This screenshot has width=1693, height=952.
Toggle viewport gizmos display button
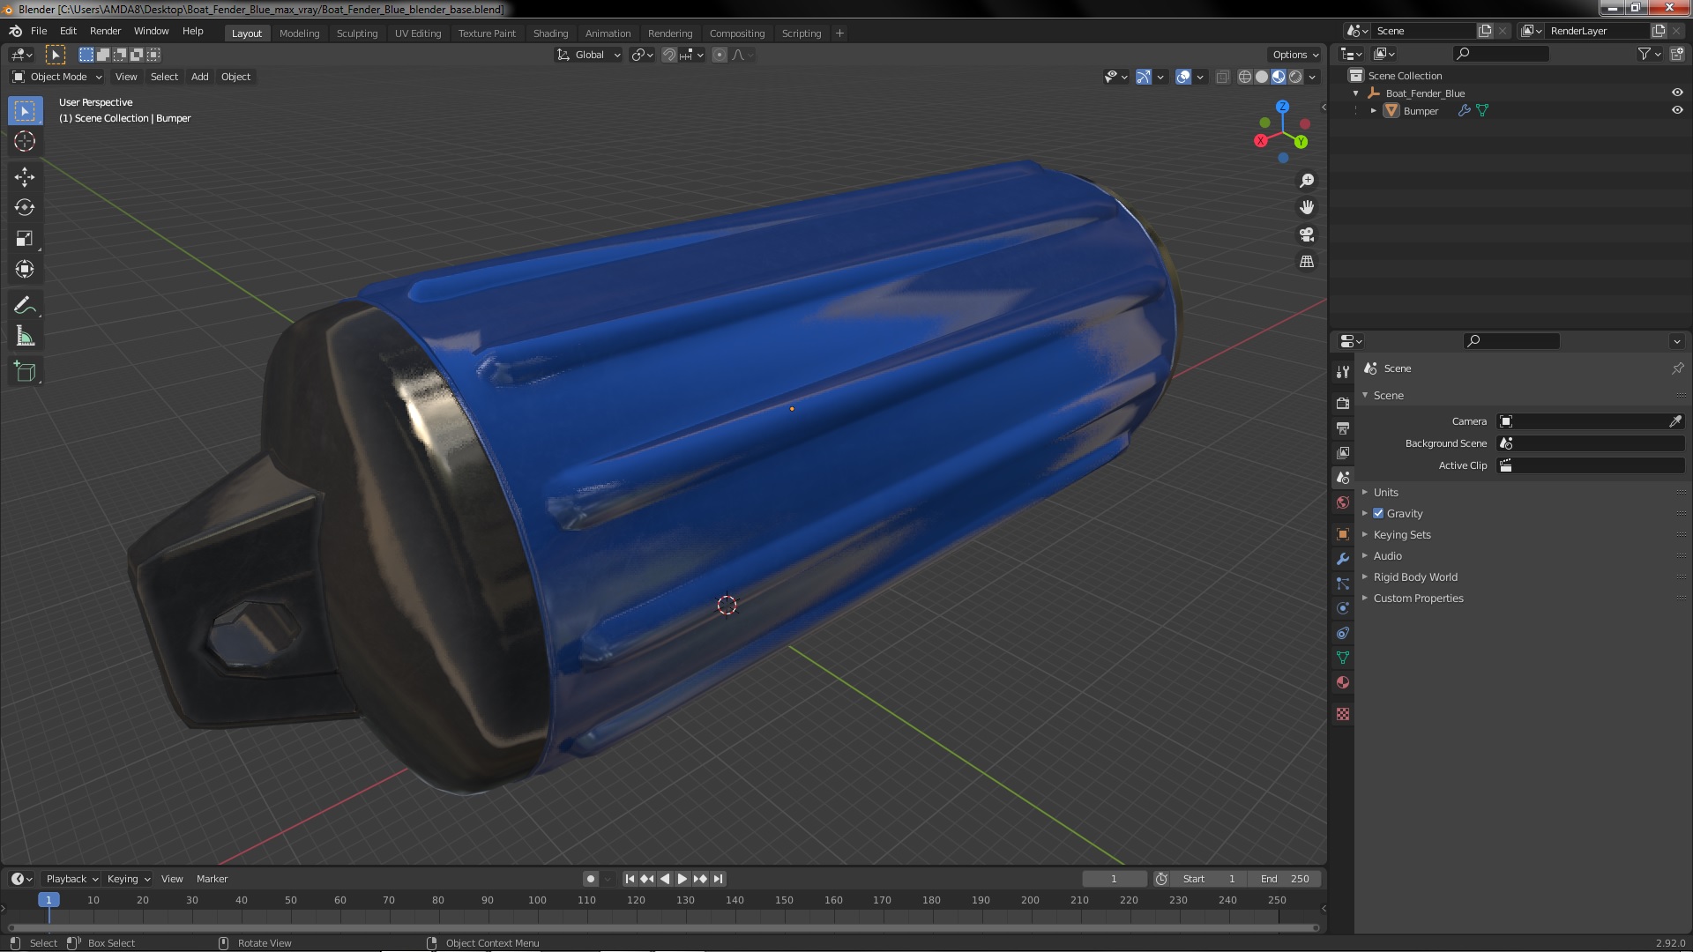(x=1144, y=77)
